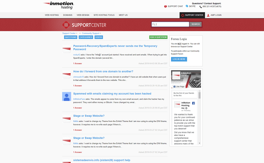Click the 'Be the first of your friends' text

coord(184,94)
